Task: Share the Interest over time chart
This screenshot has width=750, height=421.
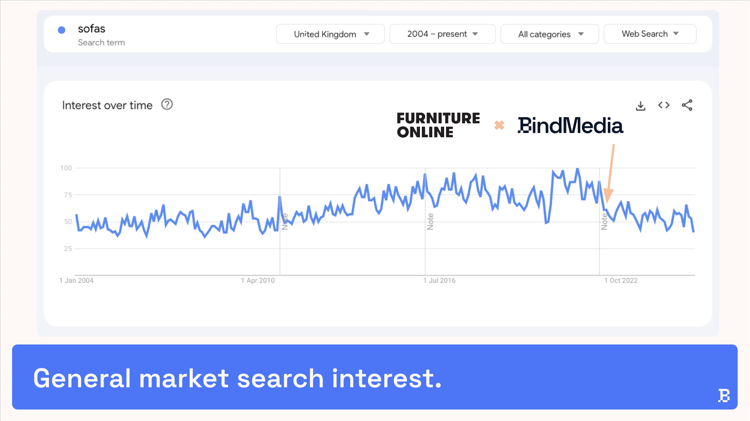Action: pos(687,105)
